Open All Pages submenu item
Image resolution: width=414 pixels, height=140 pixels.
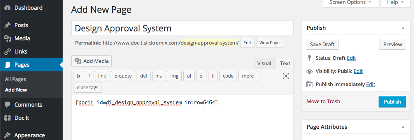tap(16, 79)
